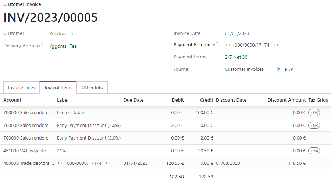Click the Customer Invoices journal value
Viewport: 331px width, 181px height.
(x=244, y=69)
